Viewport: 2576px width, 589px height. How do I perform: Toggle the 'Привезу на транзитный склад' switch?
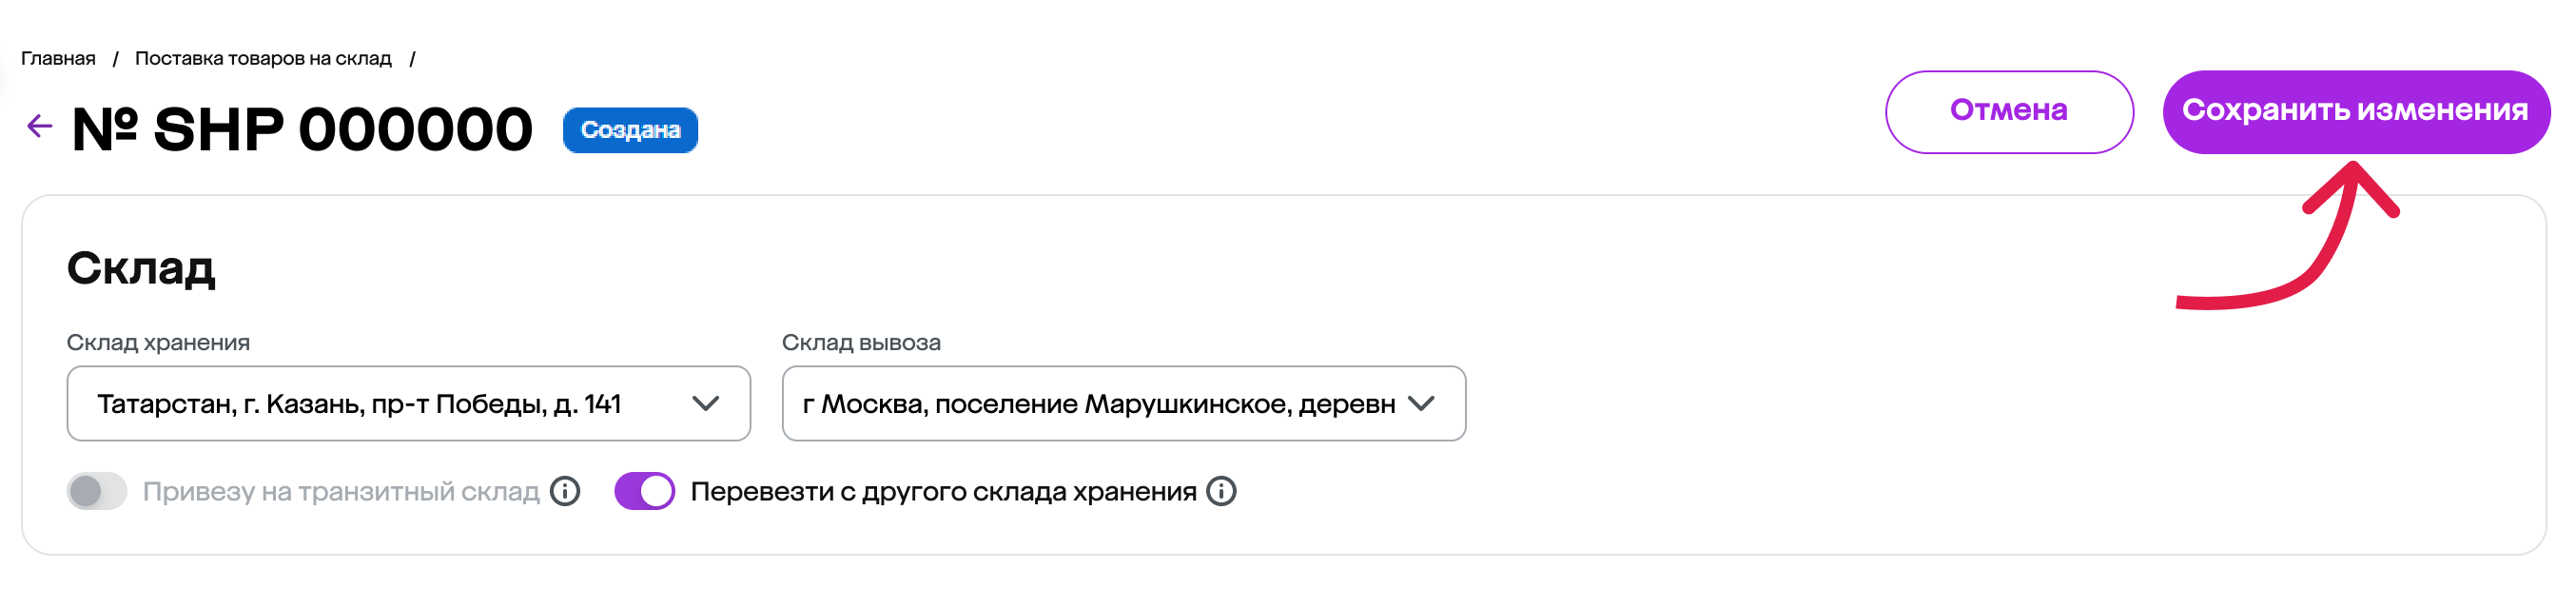tap(97, 491)
